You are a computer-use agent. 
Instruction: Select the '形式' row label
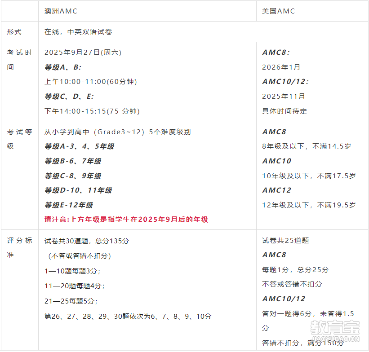[x=14, y=32]
